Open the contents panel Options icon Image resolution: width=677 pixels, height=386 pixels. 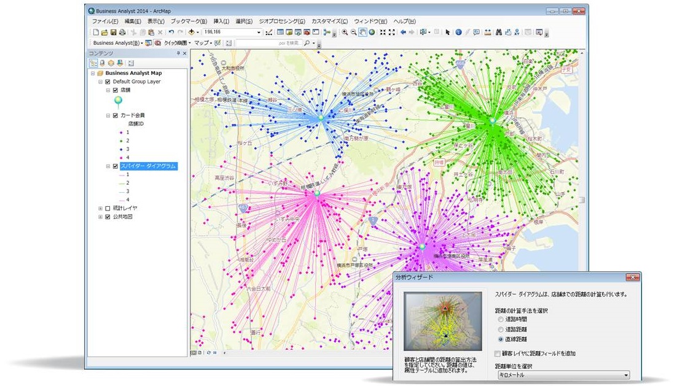tap(131, 63)
